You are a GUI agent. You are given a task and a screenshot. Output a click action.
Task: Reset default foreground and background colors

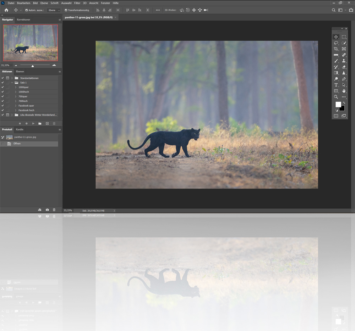pyautogui.click(x=337, y=110)
